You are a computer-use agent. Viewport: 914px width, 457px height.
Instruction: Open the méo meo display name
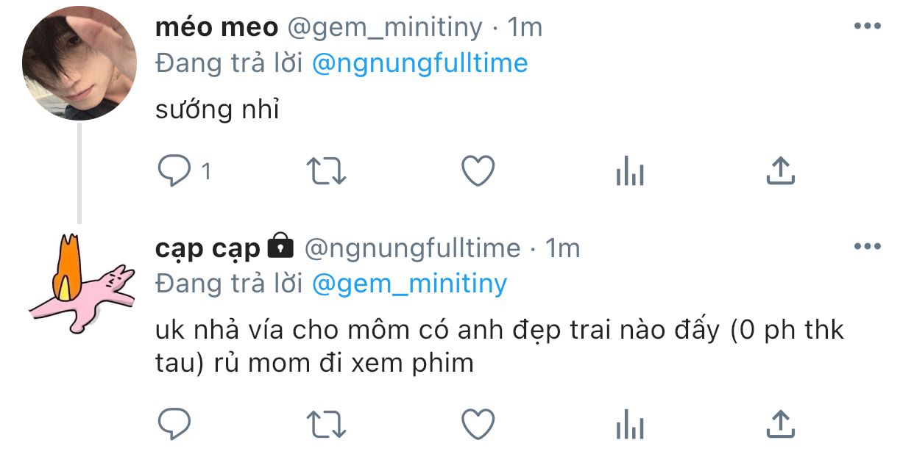(217, 28)
